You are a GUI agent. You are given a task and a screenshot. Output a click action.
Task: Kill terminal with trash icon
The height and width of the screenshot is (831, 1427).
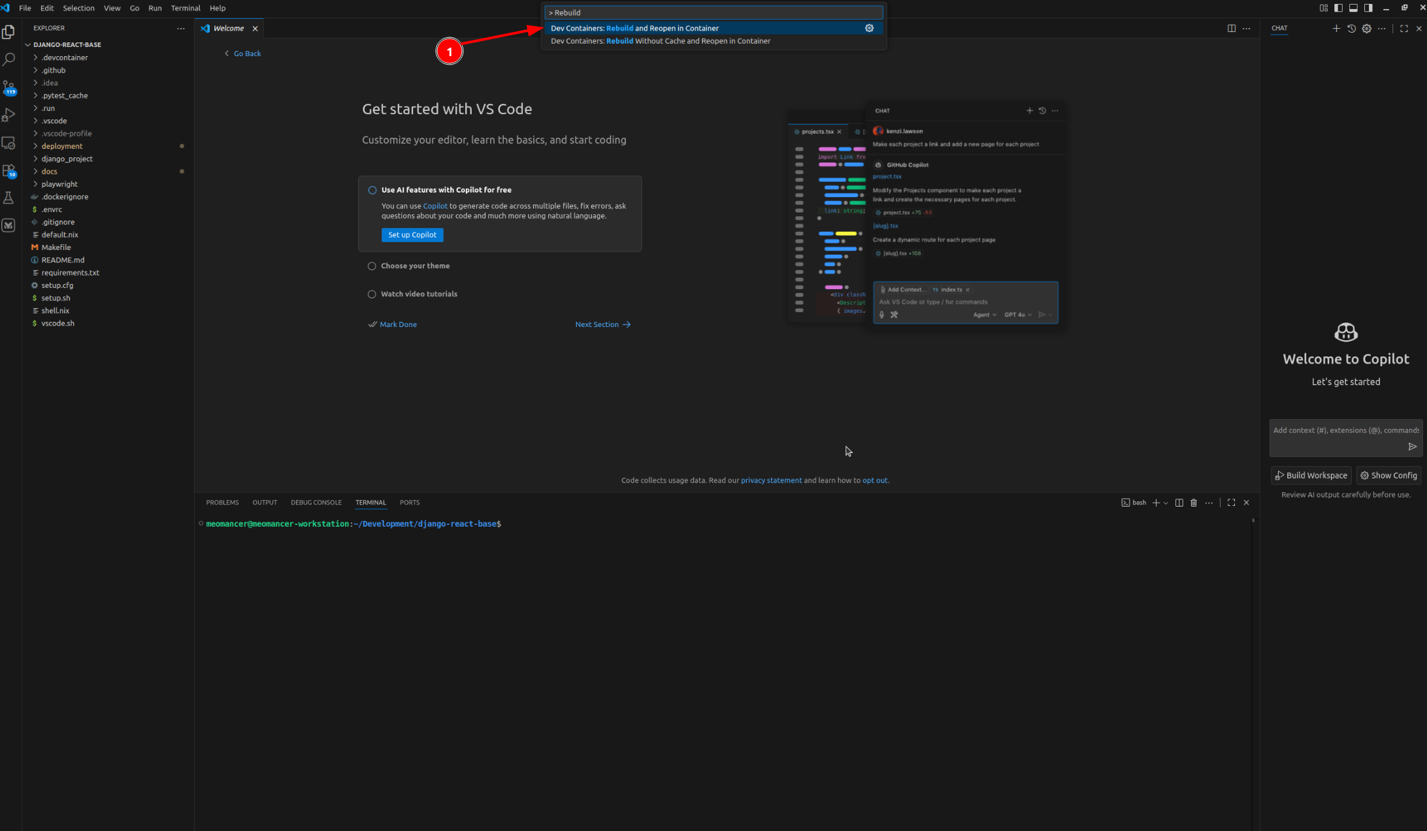coord(1194,503)
